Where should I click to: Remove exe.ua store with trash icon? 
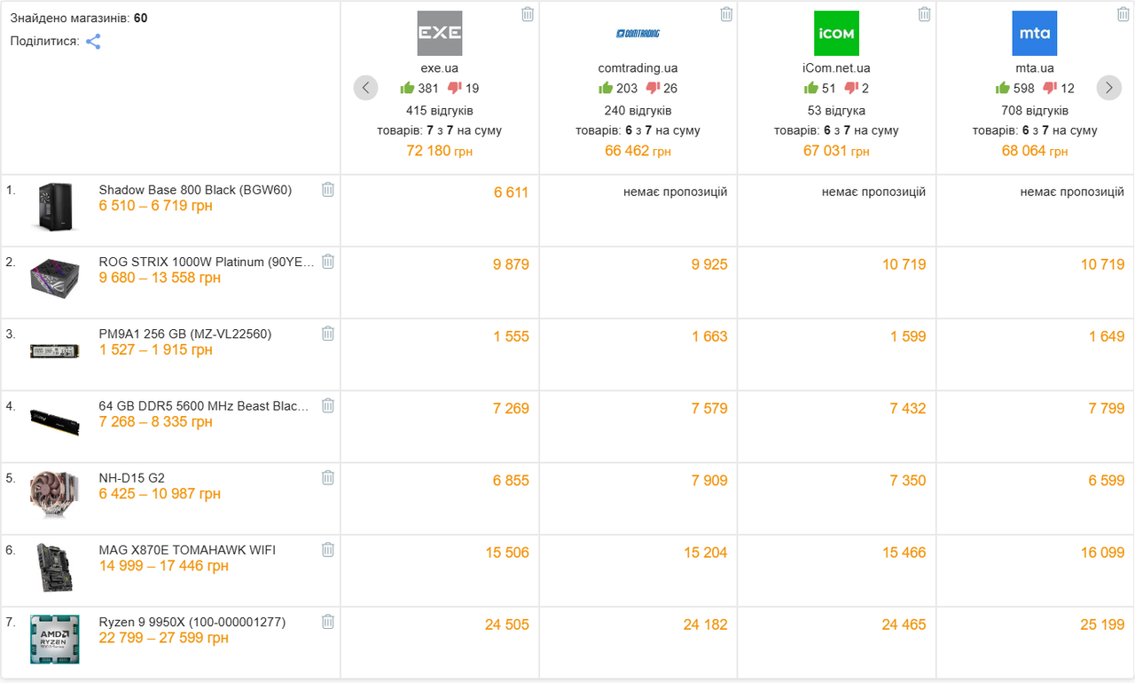pos(528,14)
